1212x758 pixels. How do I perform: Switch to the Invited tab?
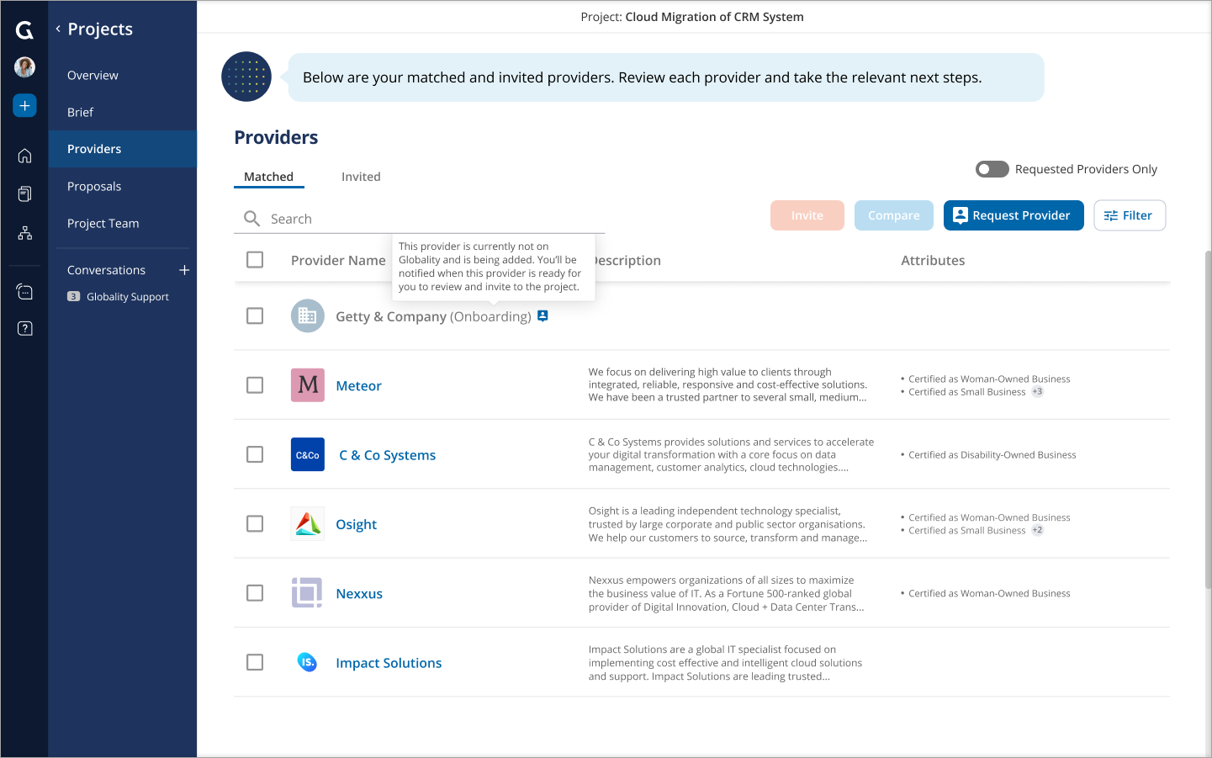pyautogui.click(x=361, y=177)
